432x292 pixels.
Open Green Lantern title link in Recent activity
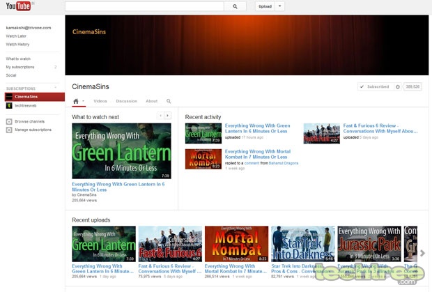(x=257, y=128)
